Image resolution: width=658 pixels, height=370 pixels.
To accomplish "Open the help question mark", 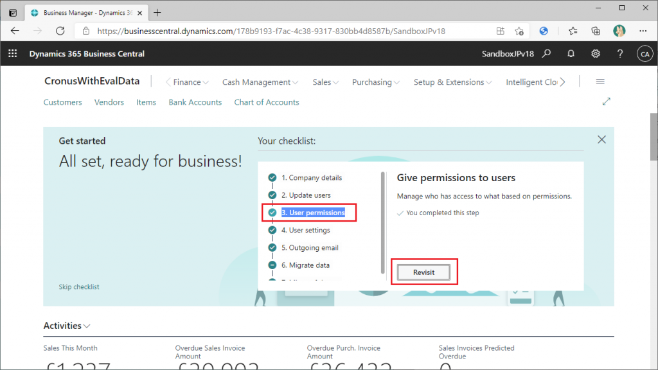I will (620, 54).
